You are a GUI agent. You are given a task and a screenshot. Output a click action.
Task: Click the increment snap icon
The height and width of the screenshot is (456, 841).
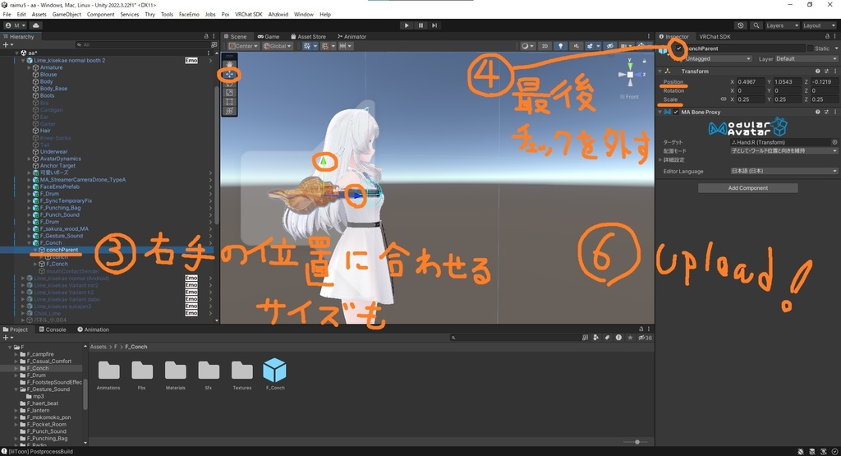(345, 46)
